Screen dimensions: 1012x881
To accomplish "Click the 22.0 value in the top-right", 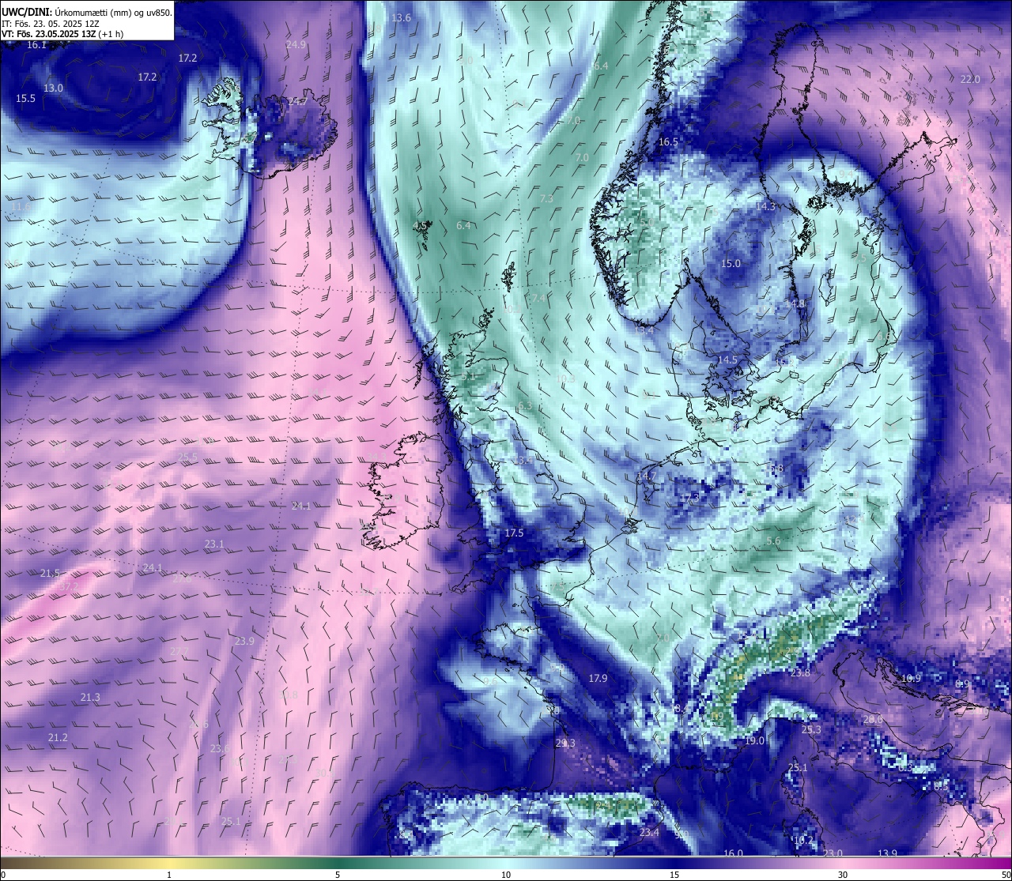I will [970, 80].
